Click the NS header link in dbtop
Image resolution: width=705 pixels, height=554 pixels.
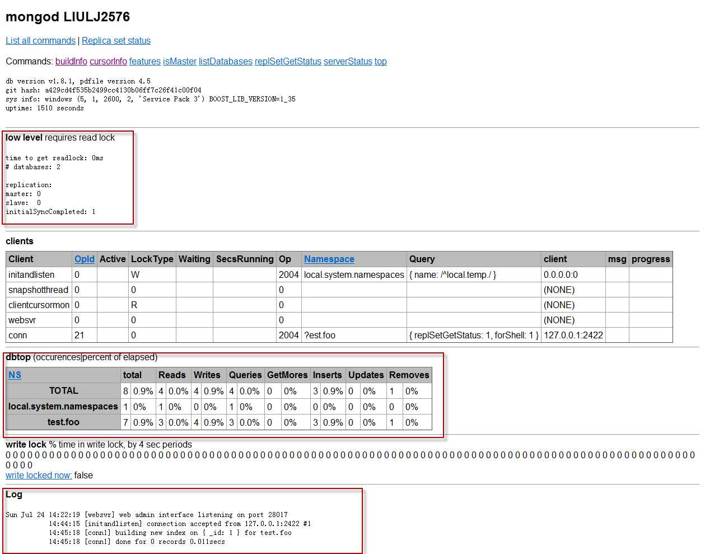[x=15, y=375]
